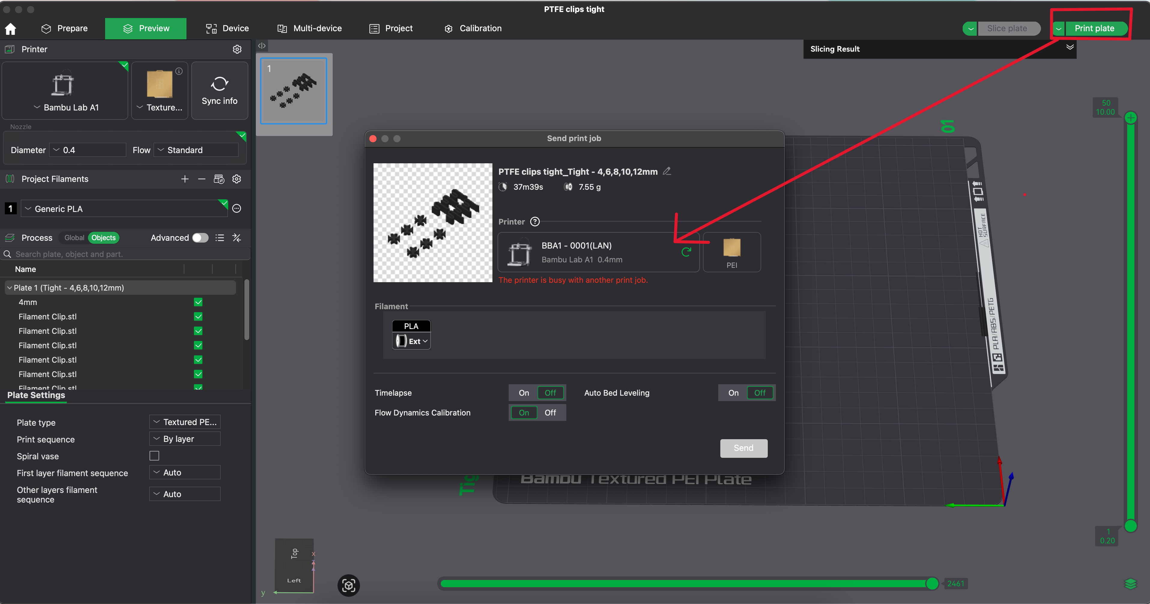Open Project Filaments settings gear

pos(237,179)
